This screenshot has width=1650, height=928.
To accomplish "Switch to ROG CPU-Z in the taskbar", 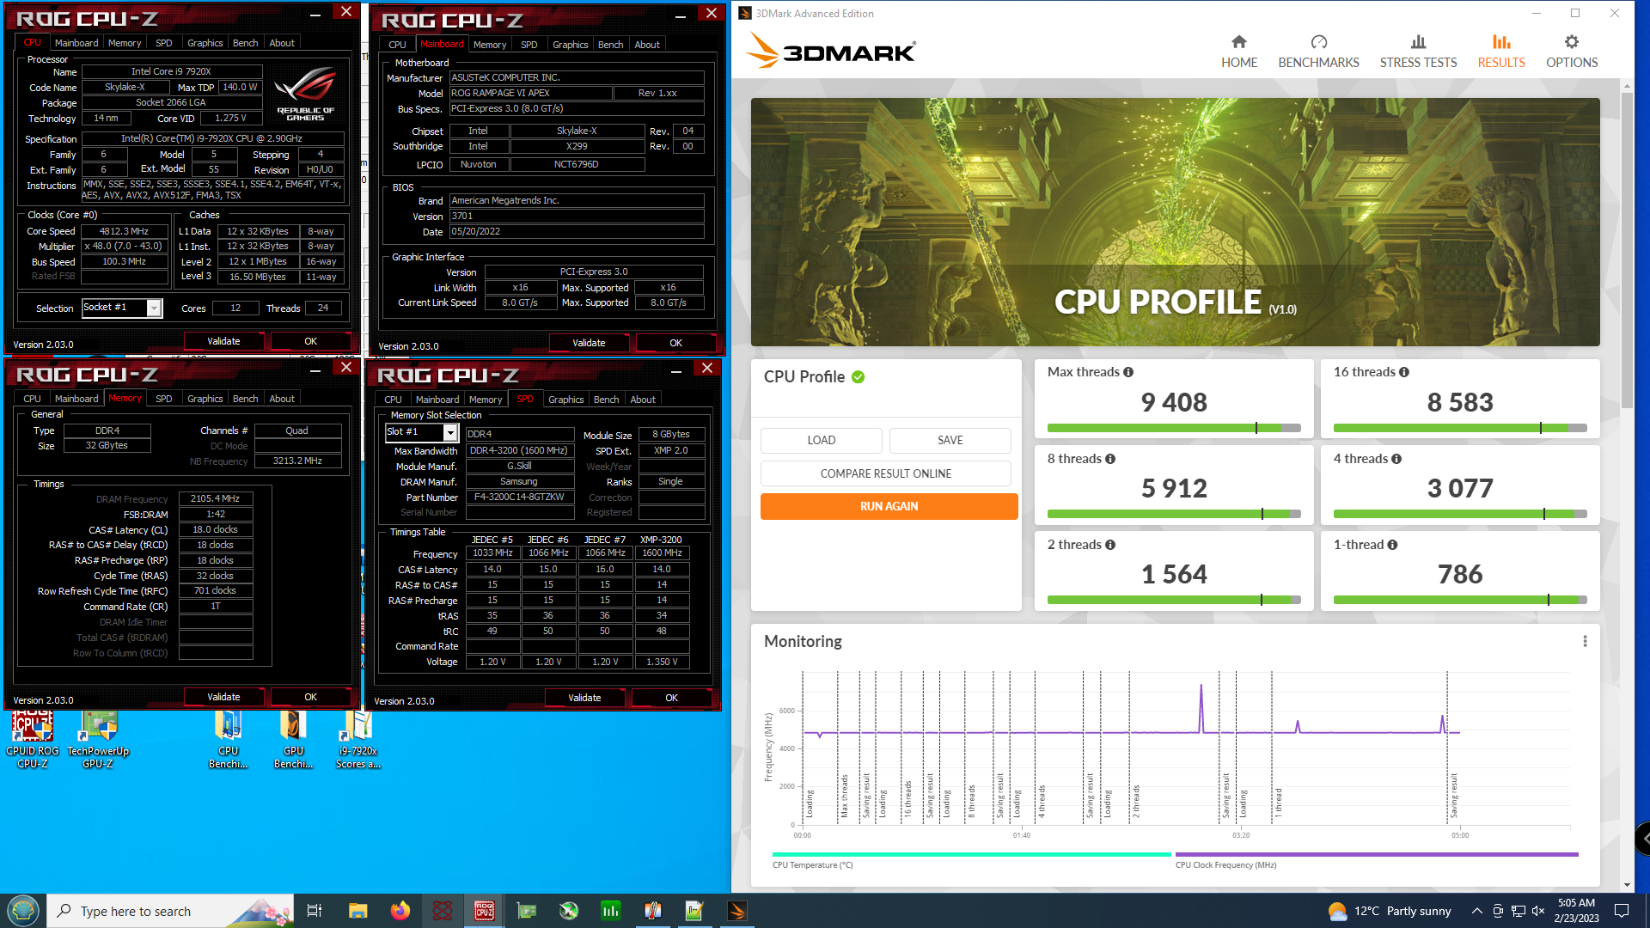I will [x=484, y=911].
